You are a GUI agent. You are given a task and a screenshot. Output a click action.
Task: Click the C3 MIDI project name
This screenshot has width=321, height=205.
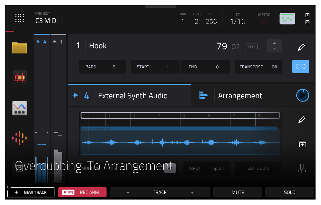coord(46,21)
